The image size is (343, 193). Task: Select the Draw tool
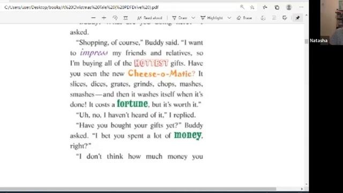(x=180, y=18)
